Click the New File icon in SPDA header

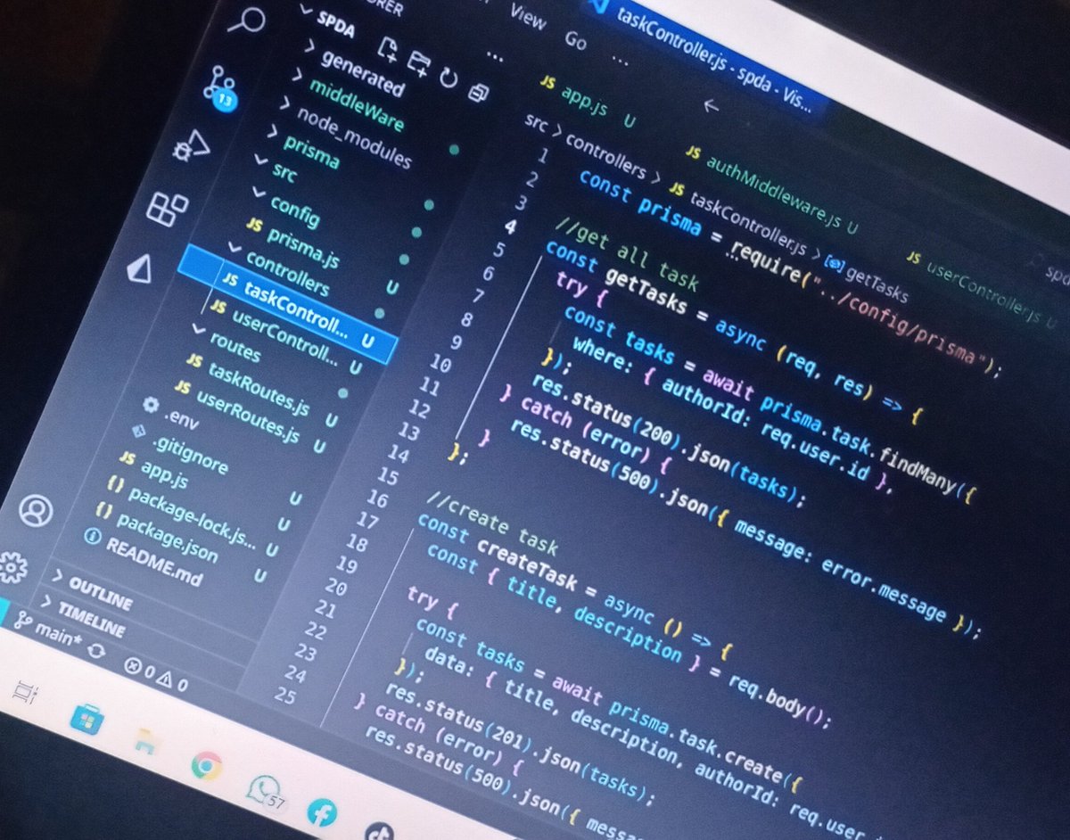tap(388, 47)
